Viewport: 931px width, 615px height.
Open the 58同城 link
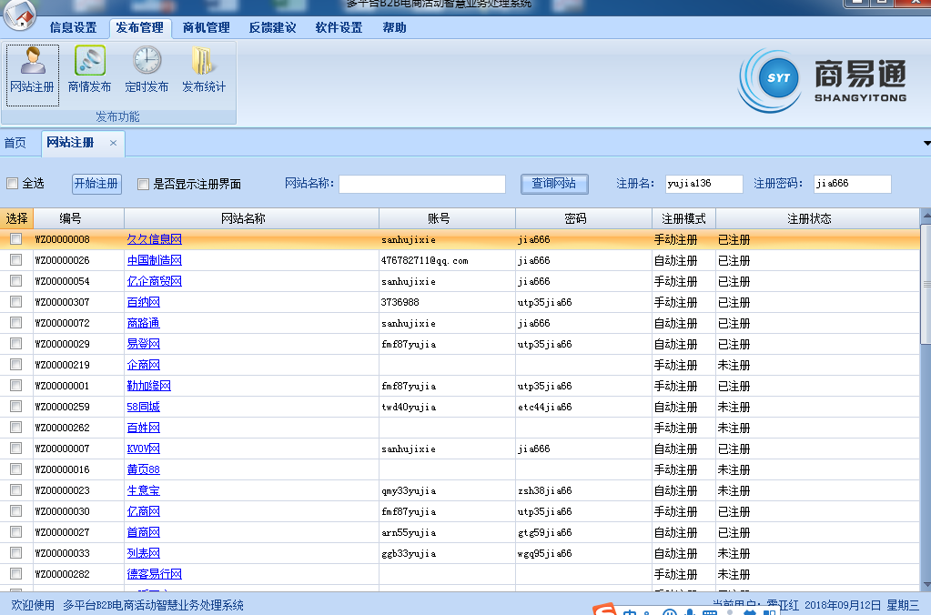pos(144,407)
